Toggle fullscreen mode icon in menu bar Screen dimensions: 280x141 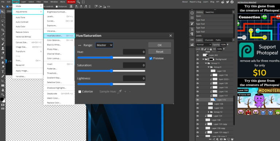click(83, 2)
